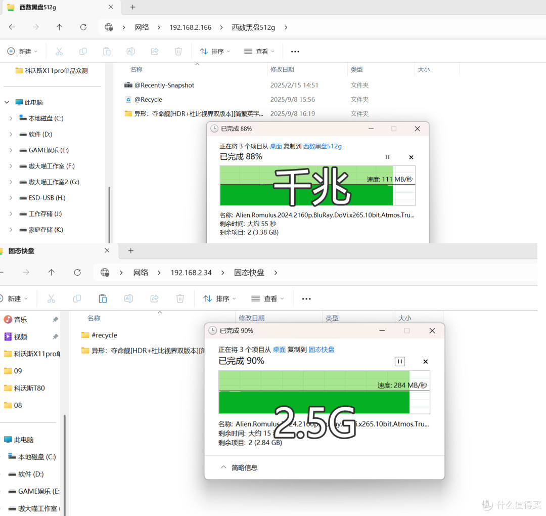Click the up arrow in upper window
546x516 pixels.
59,27
